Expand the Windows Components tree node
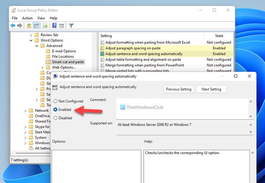 tap(25, 143)
